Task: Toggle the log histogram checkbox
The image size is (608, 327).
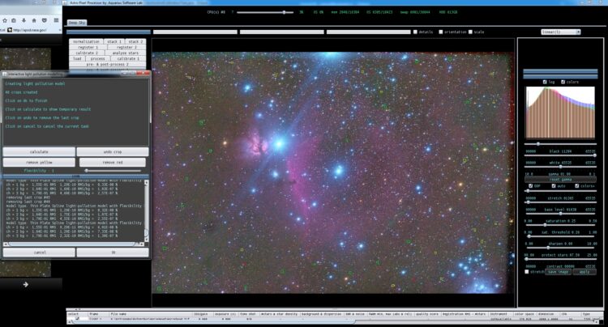Action: [x=545, y=82]
